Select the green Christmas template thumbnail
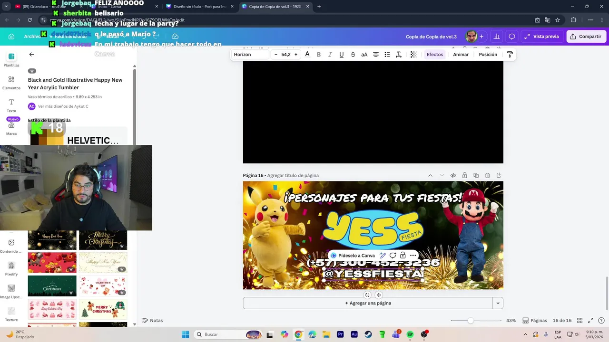This screenshot has height=342, width=609. click(52, 286)
